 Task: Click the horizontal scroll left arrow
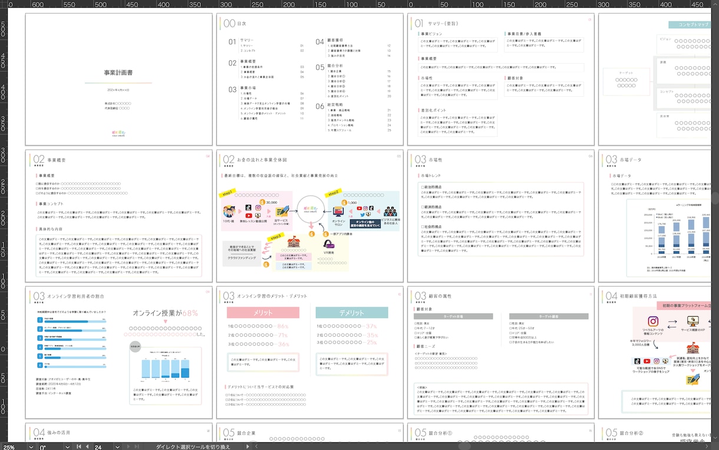click(256, 446)
